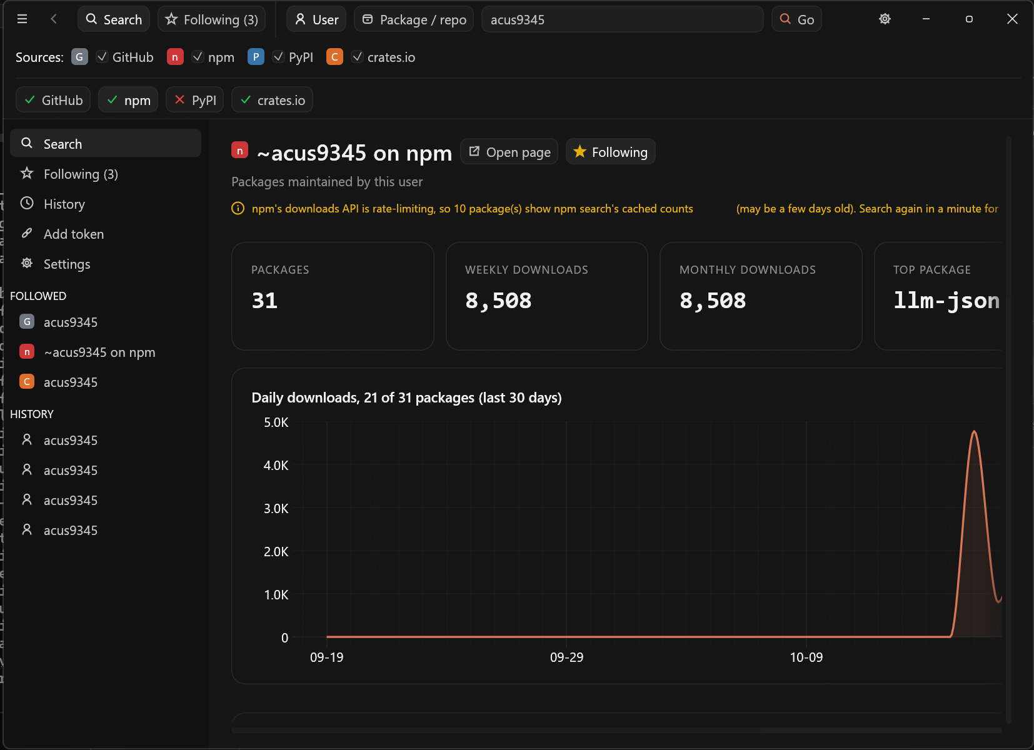The image size is (1034, 750).
Task: Open Following (3) in the sidebar
Action: click(x=106, y=174)
